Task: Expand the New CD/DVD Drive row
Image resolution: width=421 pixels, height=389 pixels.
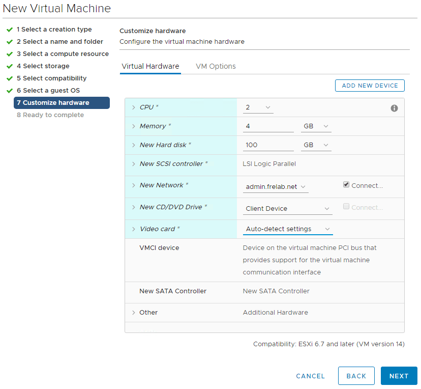Action: click(x=133, y=207)
